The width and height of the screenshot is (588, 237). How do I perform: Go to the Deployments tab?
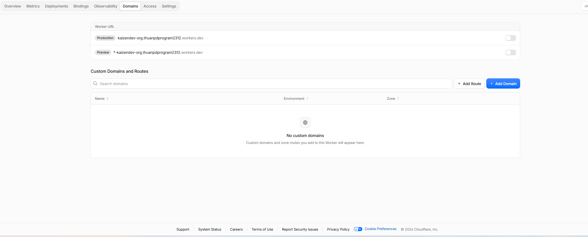click(57, 6)
